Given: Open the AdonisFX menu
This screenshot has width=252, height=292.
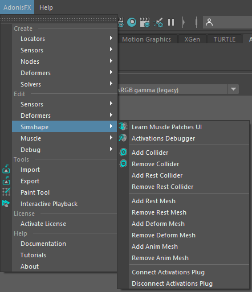Looking at the screenshot, I should (x=17, y=7).
